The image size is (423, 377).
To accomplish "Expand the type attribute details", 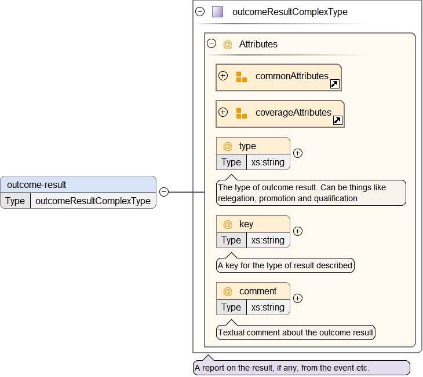I will click(298, 153).
